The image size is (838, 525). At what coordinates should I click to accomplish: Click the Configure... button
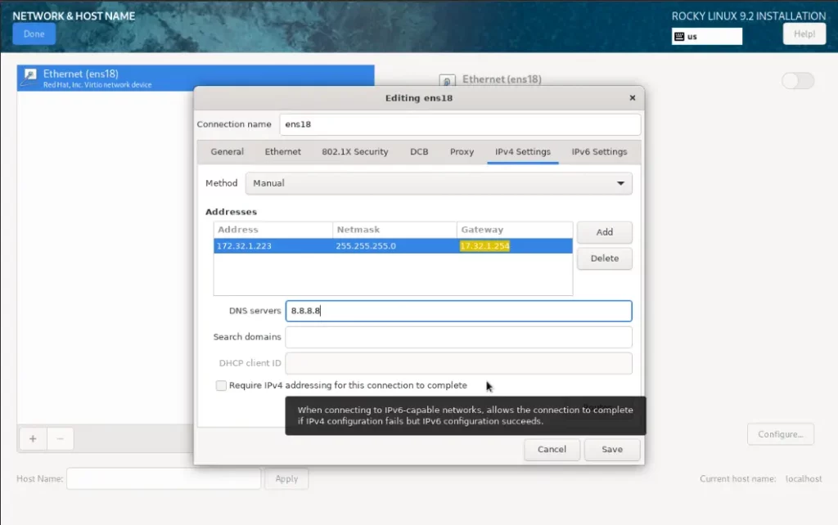coord(780,434)
